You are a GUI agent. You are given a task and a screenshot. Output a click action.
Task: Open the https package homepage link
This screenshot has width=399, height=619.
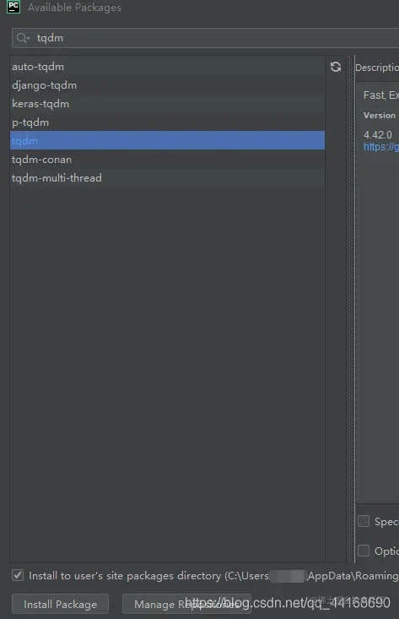381,147
